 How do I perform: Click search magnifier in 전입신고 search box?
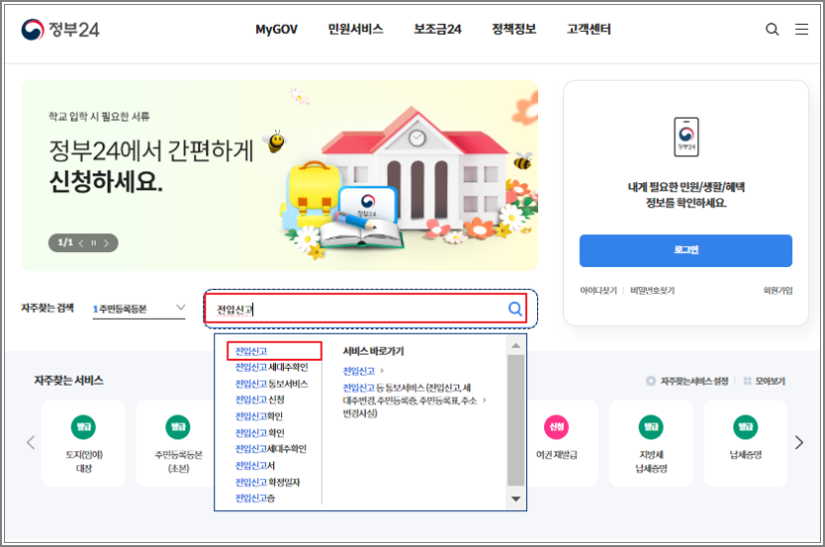click(x=515, y=309)
